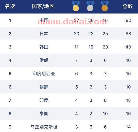Open the 印度 entry in rank 7
This screenshot has height=132, width=138.
pos(44,100)
